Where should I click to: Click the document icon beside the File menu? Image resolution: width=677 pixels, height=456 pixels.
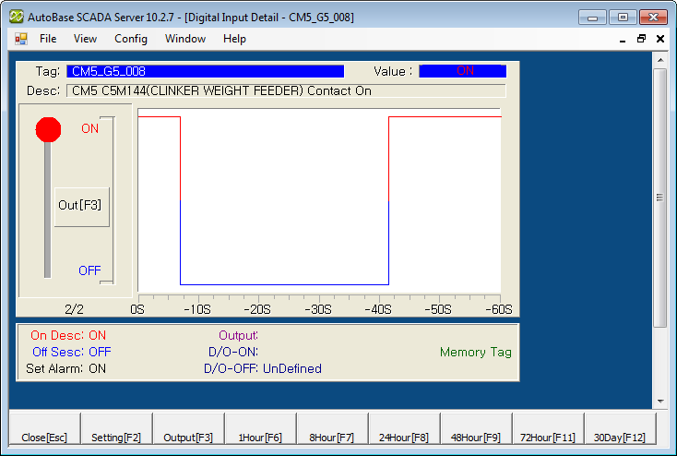point(20,39)
